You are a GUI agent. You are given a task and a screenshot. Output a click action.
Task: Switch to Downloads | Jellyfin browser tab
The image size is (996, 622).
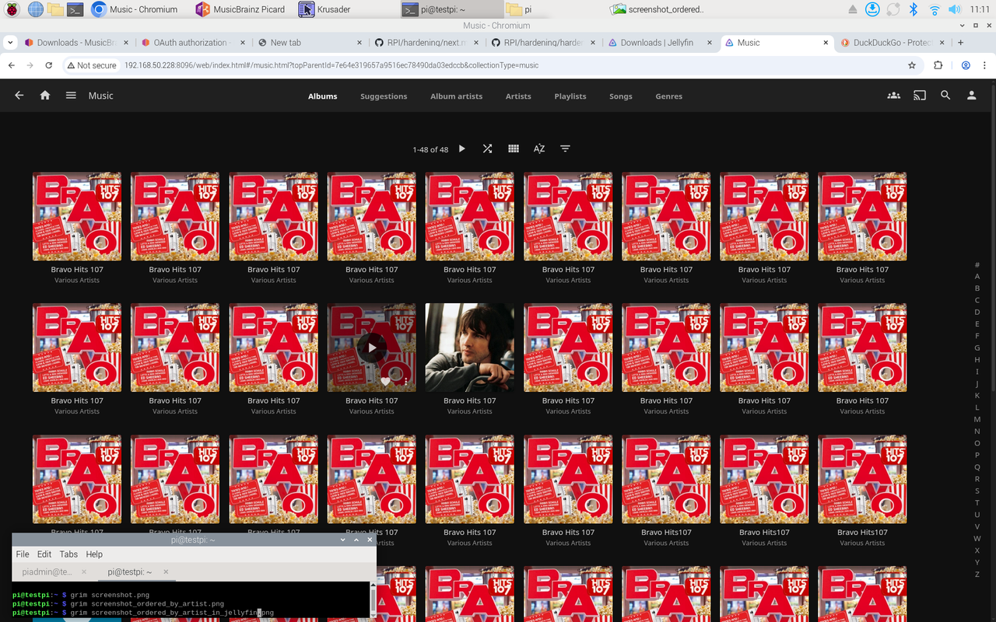pos(660,43)
